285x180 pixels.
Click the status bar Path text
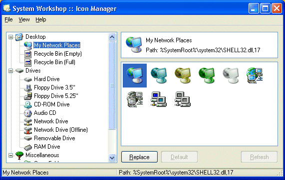click(x=176, y=173)
